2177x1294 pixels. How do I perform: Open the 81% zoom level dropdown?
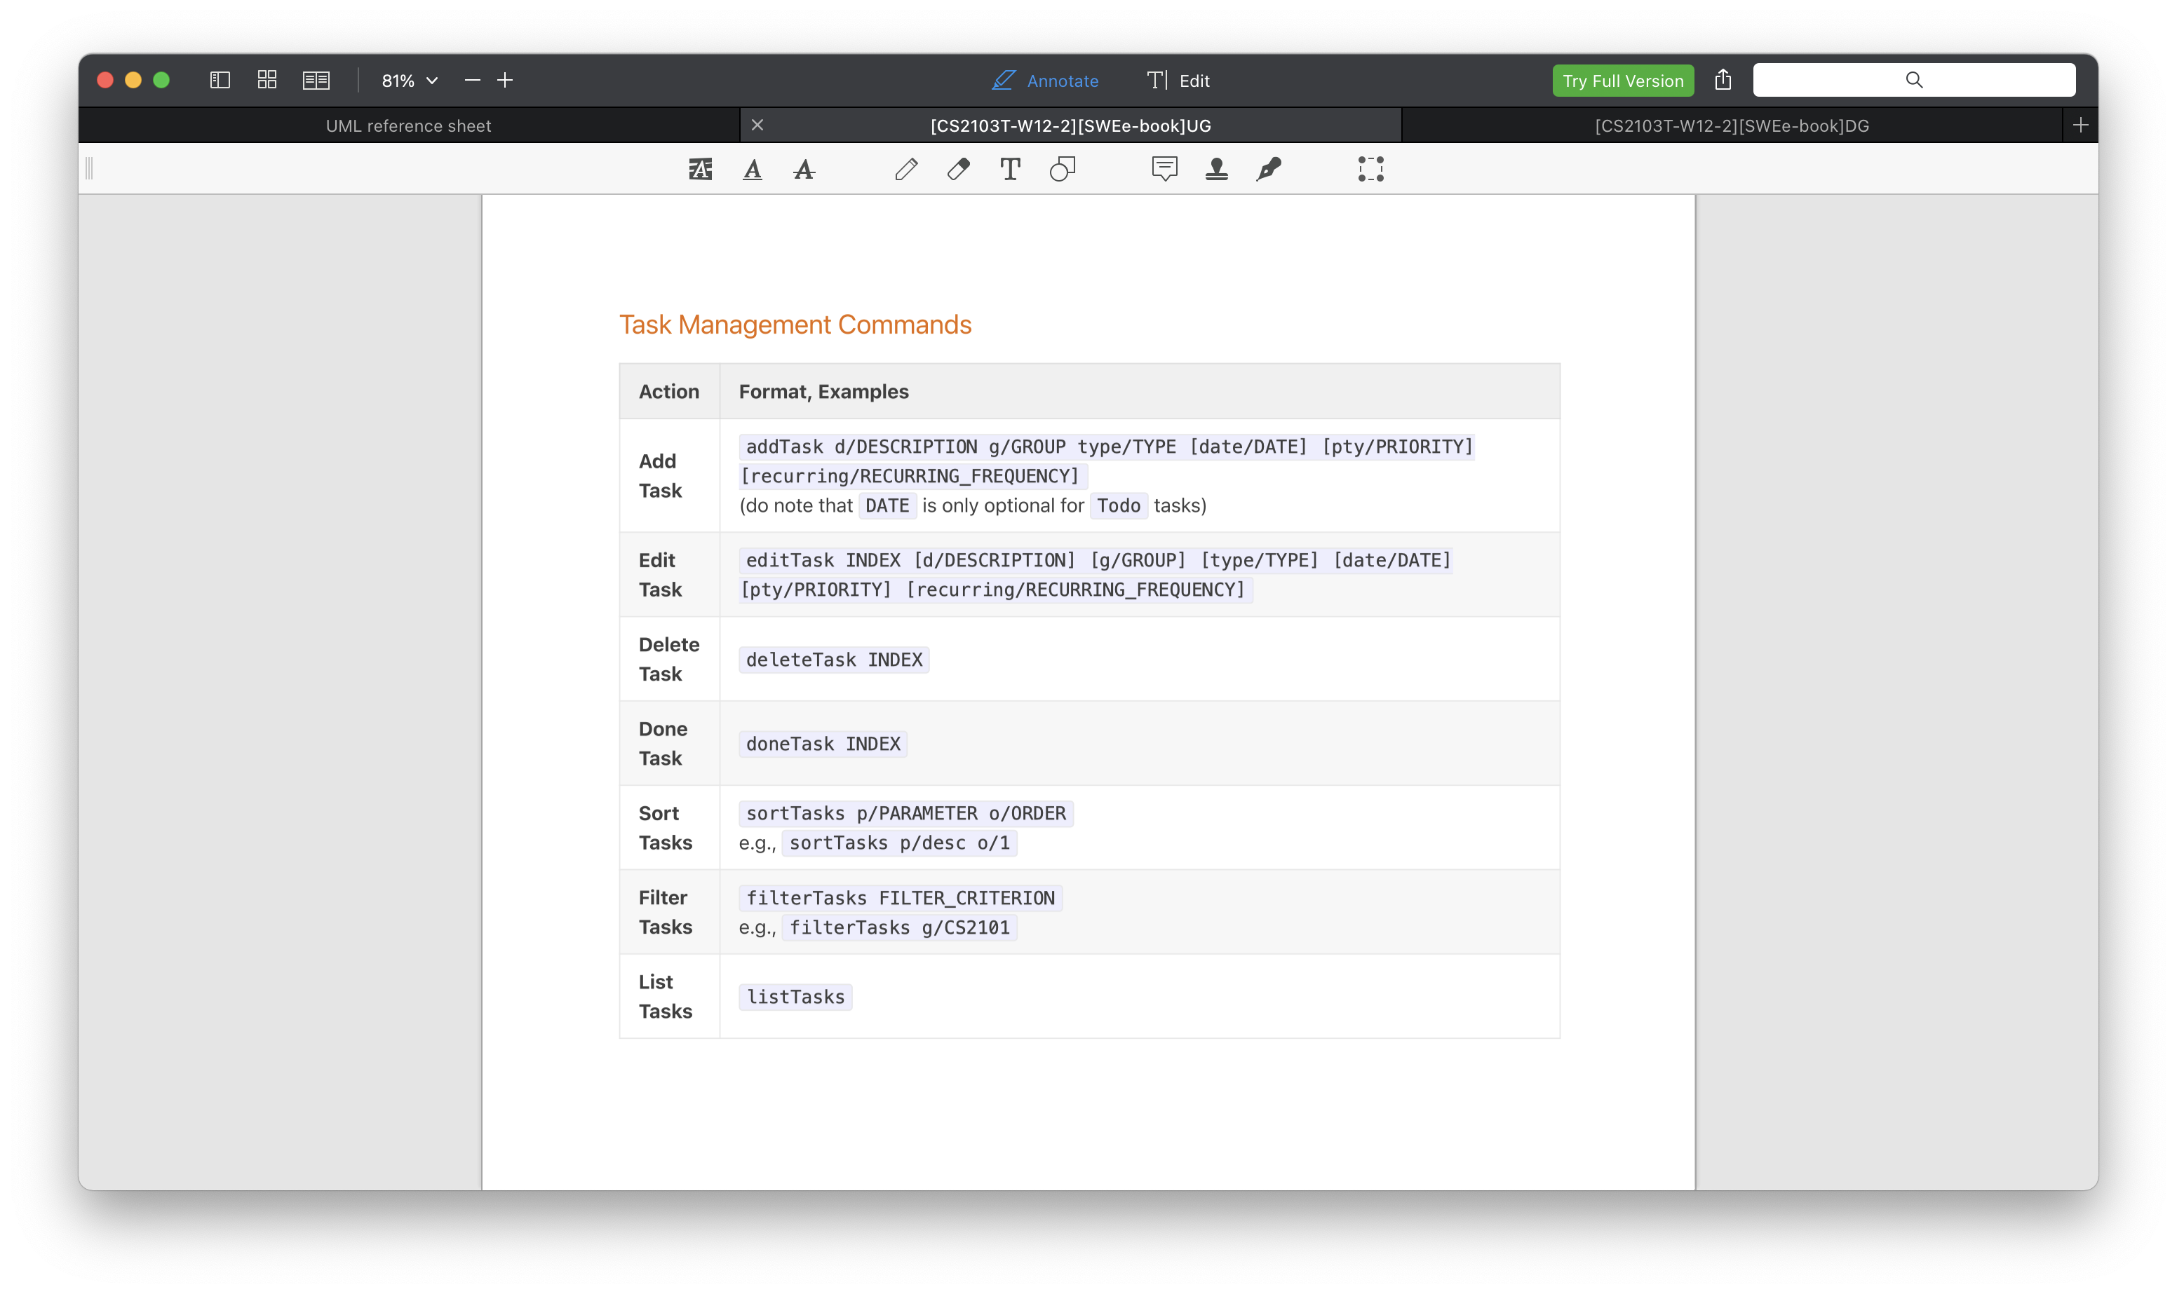pos(409,80)
